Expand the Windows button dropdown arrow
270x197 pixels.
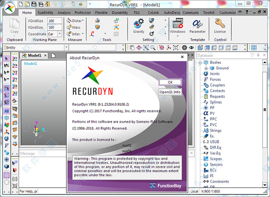[x=177, y=36]
